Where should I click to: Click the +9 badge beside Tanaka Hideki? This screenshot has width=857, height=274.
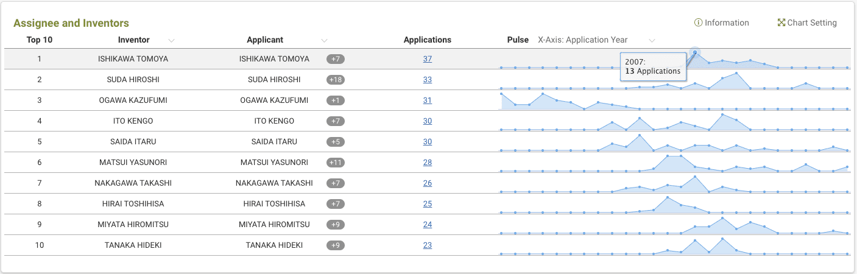pos(335,245)
